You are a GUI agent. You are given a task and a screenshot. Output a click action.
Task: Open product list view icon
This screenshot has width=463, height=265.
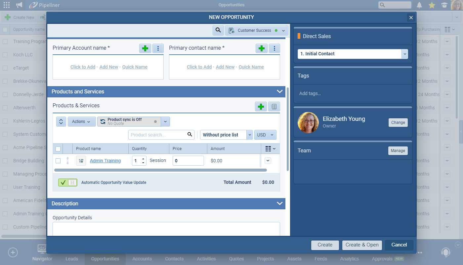274,106
